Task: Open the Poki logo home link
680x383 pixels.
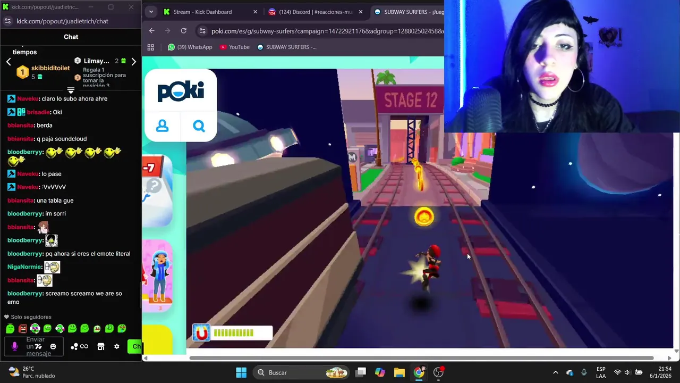Action: click(x=181, y=91)
